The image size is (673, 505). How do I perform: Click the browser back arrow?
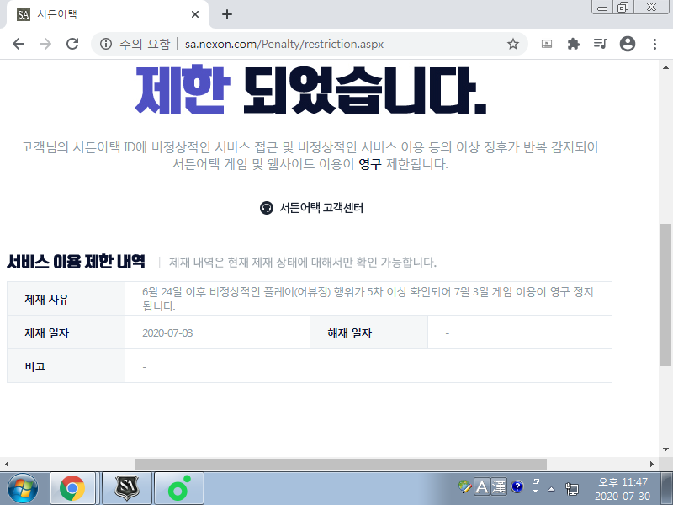point(19,45)
